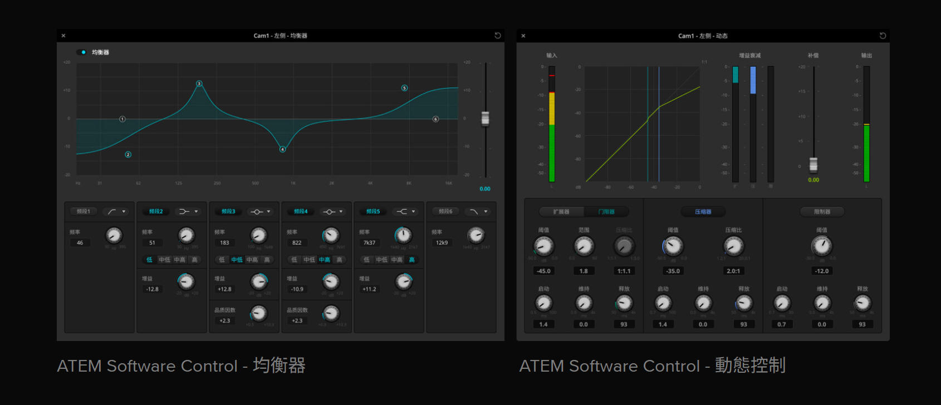Expand the 频段6 filter type dropdown
Viewport: 941px width, 405px height.
(478, 211)
